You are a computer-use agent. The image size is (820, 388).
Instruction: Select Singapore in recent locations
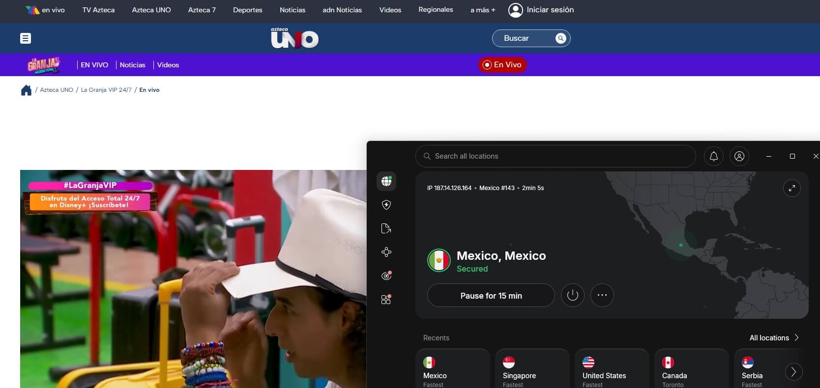click(532, 369)
